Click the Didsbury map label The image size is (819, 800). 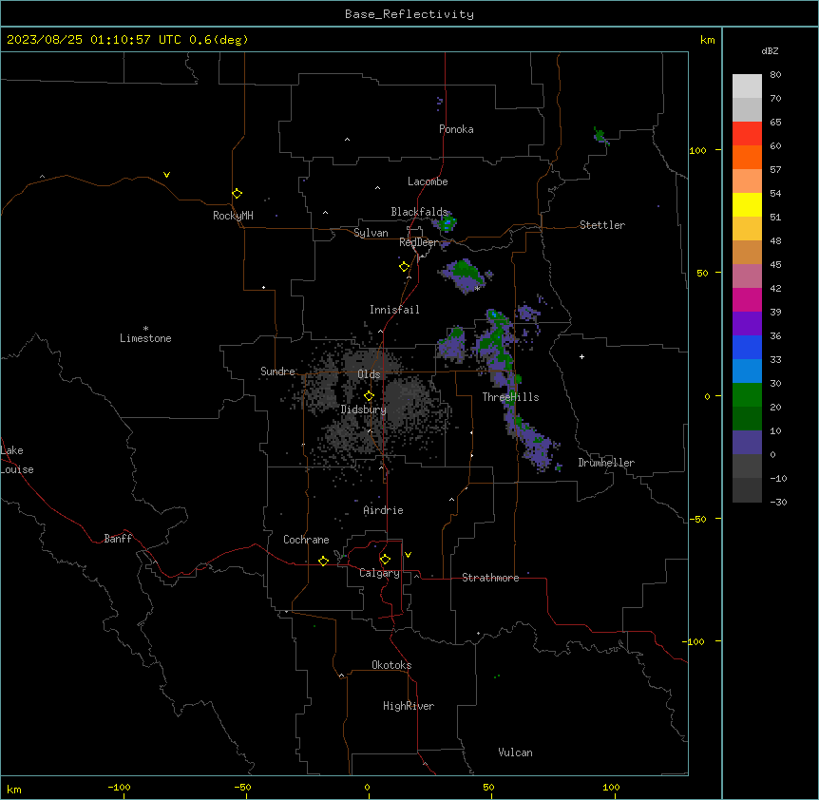point(364,410)
